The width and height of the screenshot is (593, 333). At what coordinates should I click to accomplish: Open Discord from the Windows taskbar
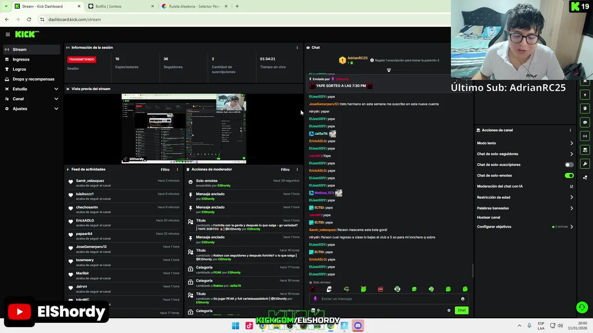pyautogui.click(x=358, y=326)
